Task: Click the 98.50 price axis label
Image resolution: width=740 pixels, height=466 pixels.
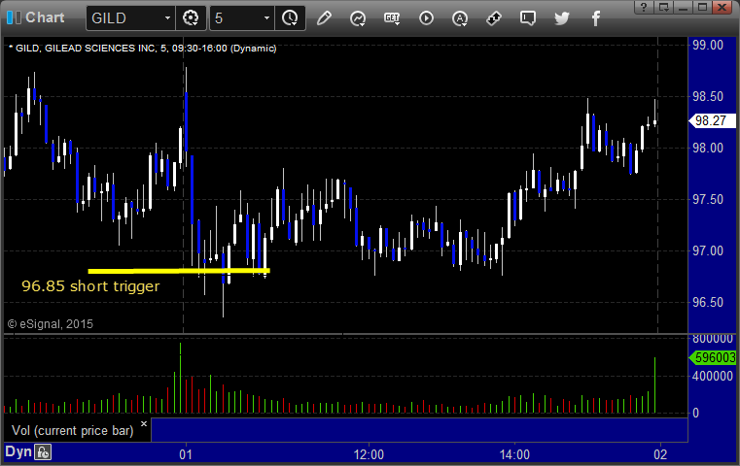Action: point(708,96)
